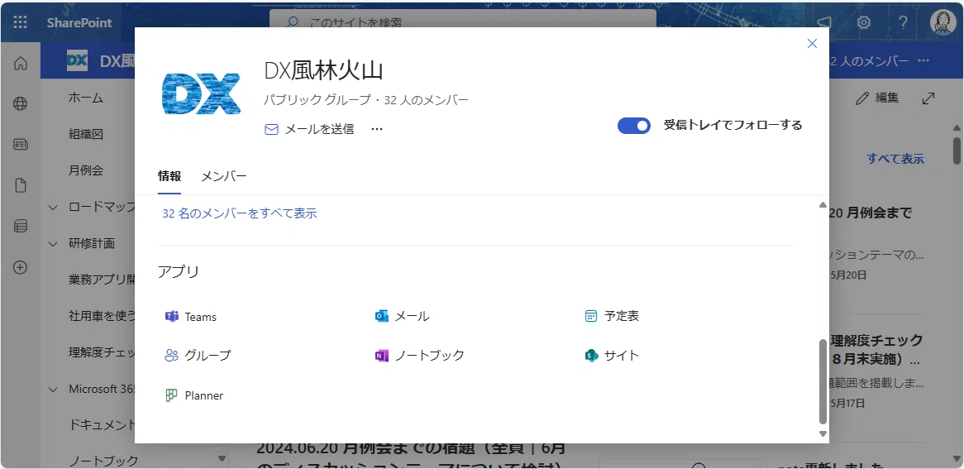Open the settings gear icon
Image resolution: width=964 pixels, height=469 pixels.
[x=864, y=23]
